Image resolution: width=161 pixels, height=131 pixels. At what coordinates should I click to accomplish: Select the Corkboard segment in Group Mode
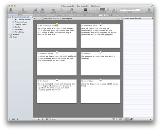pos(103,9)
